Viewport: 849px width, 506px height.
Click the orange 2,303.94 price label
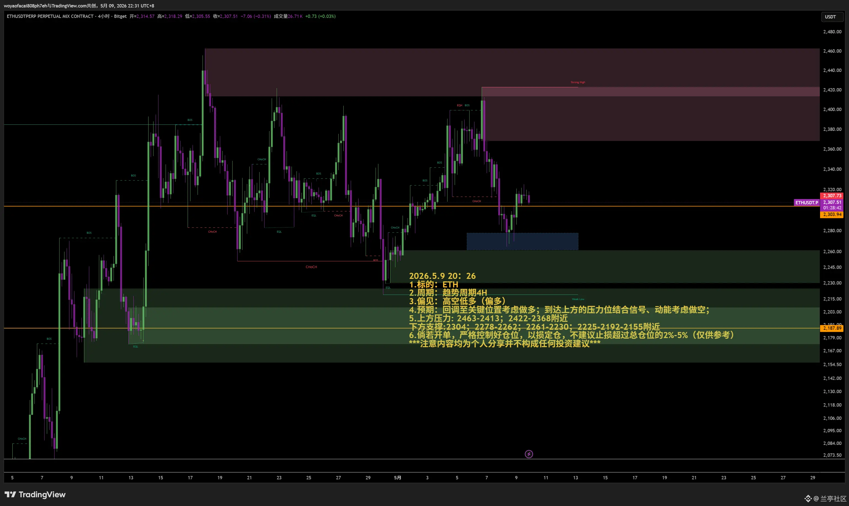click(x=832, y=214)
